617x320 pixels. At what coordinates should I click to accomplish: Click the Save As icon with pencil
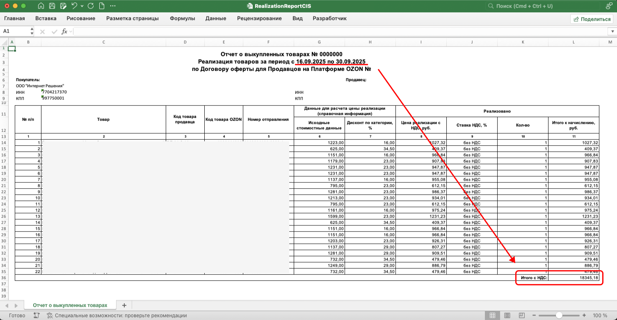click(63, 6)
